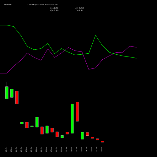The width and height of the screenshot is (157, 157).
Task: Select the green candle above 03 Feb
Action: (x=82, y=136)
